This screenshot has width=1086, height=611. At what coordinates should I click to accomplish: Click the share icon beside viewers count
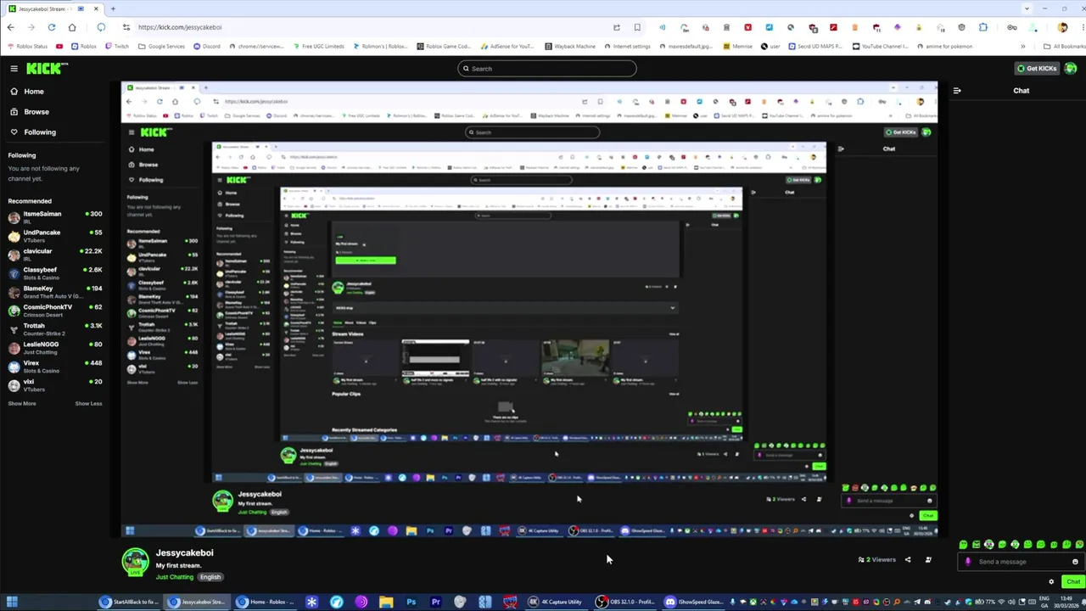[908, 560]
